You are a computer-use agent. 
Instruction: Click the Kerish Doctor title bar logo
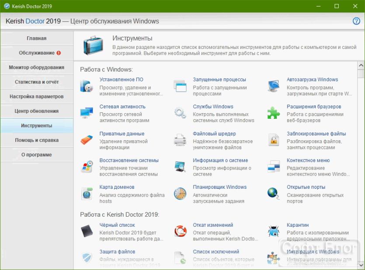tap(7, 6)
